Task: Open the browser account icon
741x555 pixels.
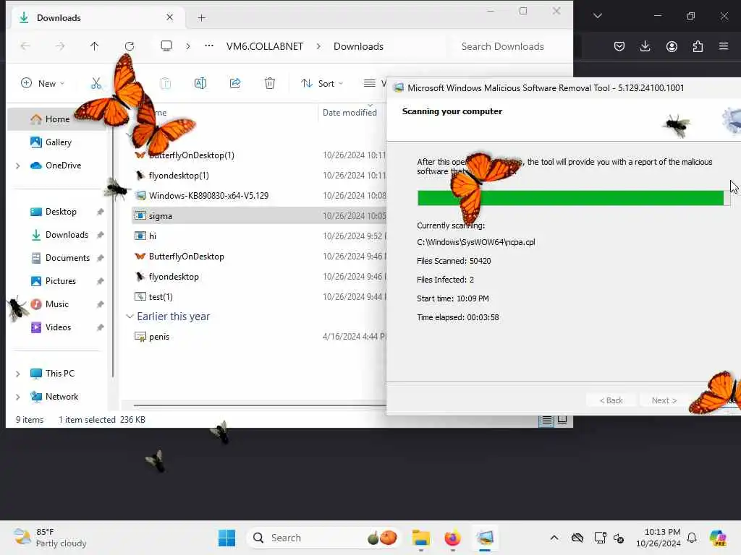Action: coord(672,46)
